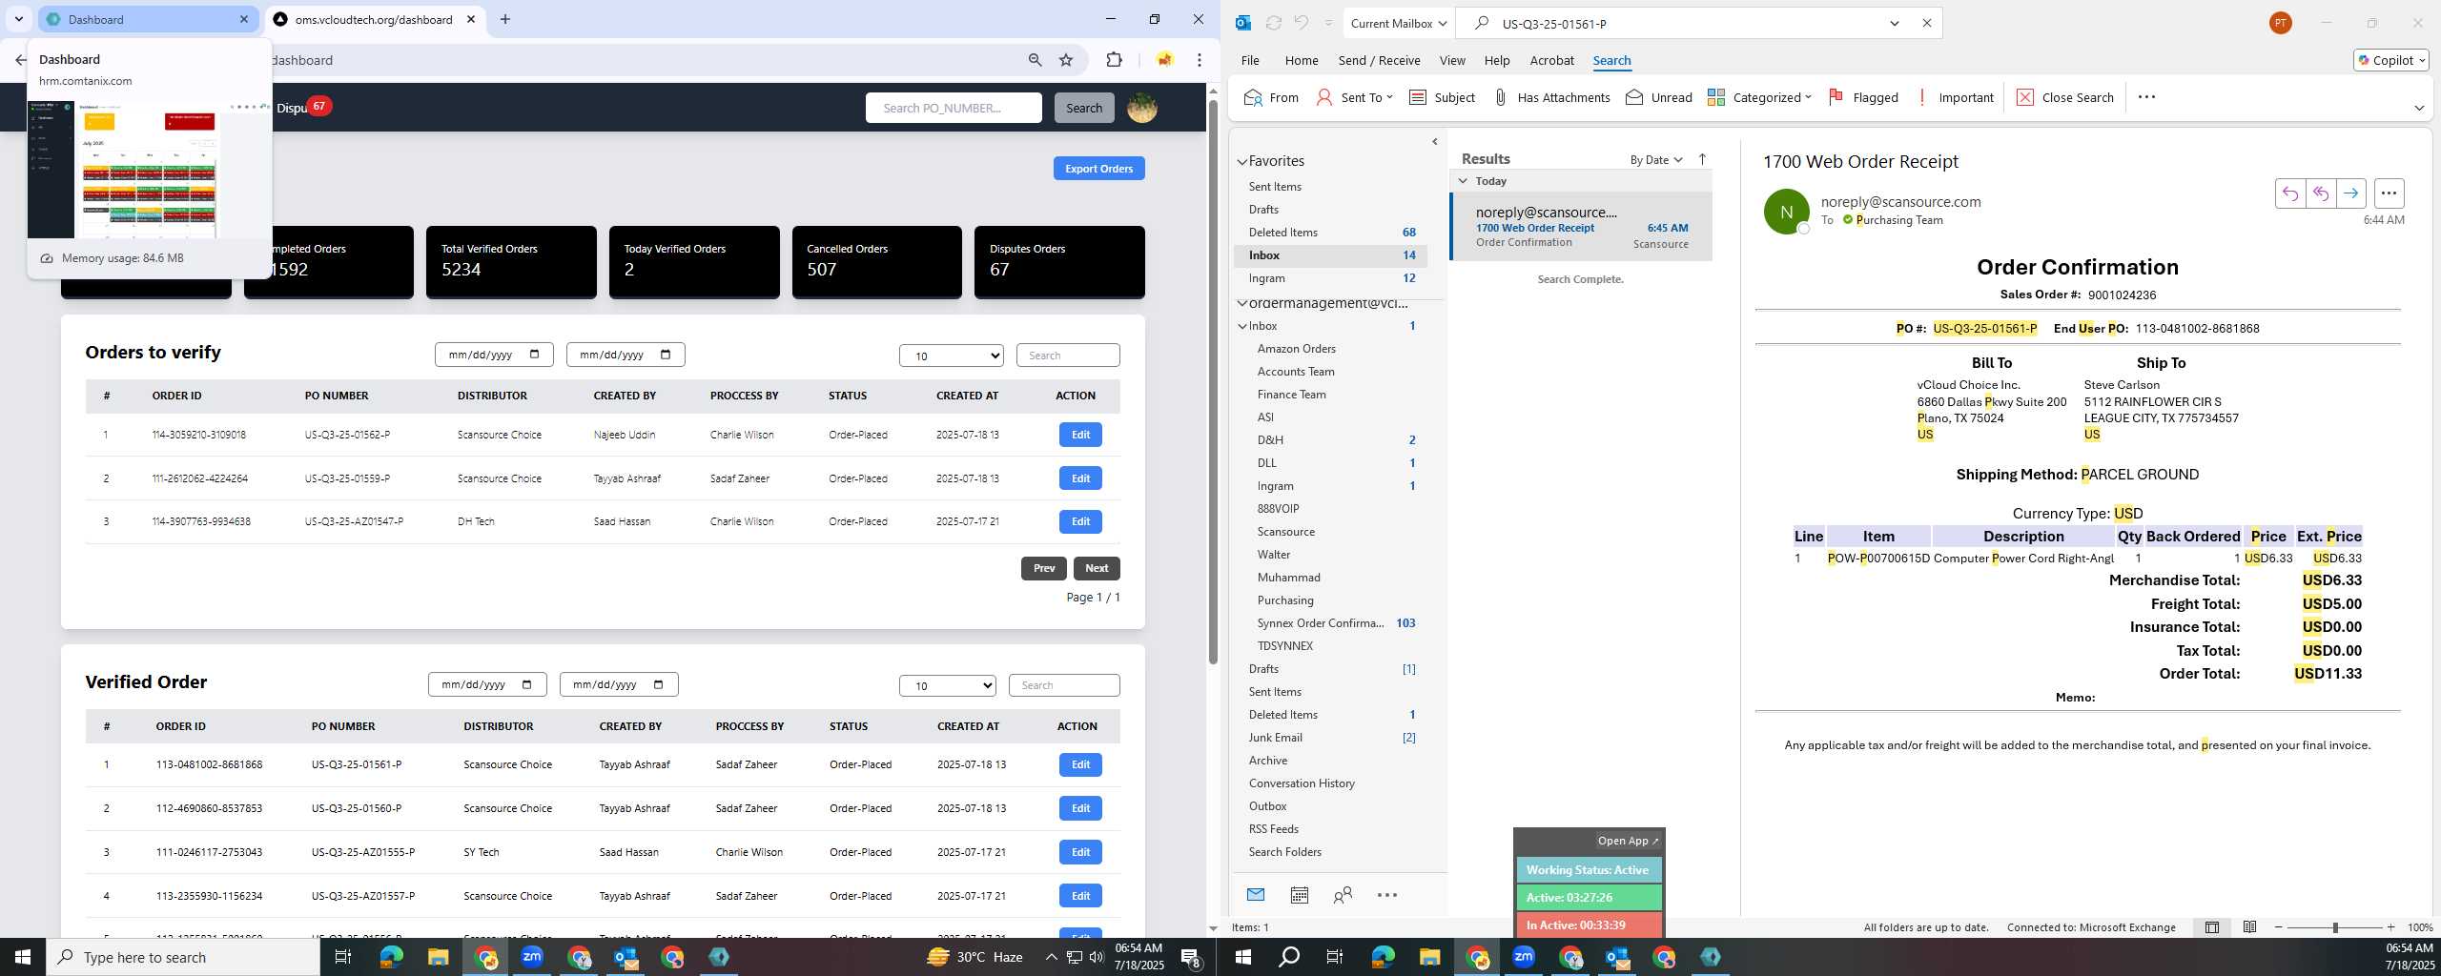Image resolution: width=2441 pixels, height=976 pixels.
Task: Filter search by Subject in Outlook ribbon
Action: 1442,97
